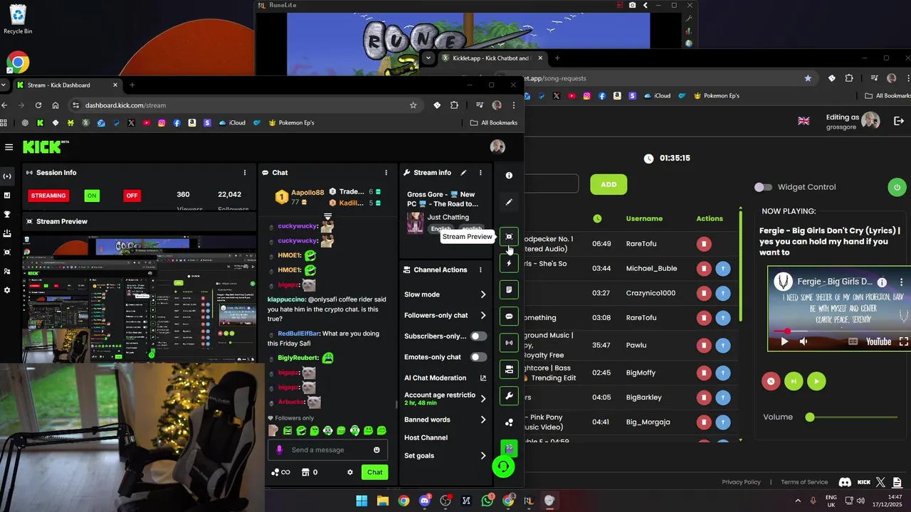
Task: Move Michael_Buble's song request up
Action: (x=722, y=269)
